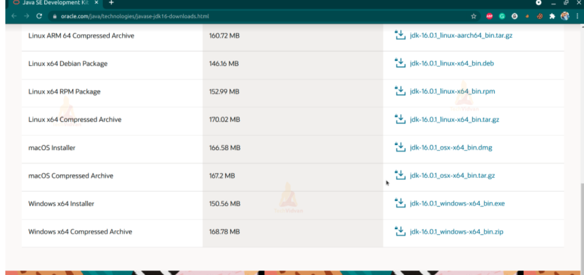584x275 pixels.
Task: Download jdk-16.0.1_osx-x64_bin.dmg
Action: pyautogui.click(x=451, y=148)
